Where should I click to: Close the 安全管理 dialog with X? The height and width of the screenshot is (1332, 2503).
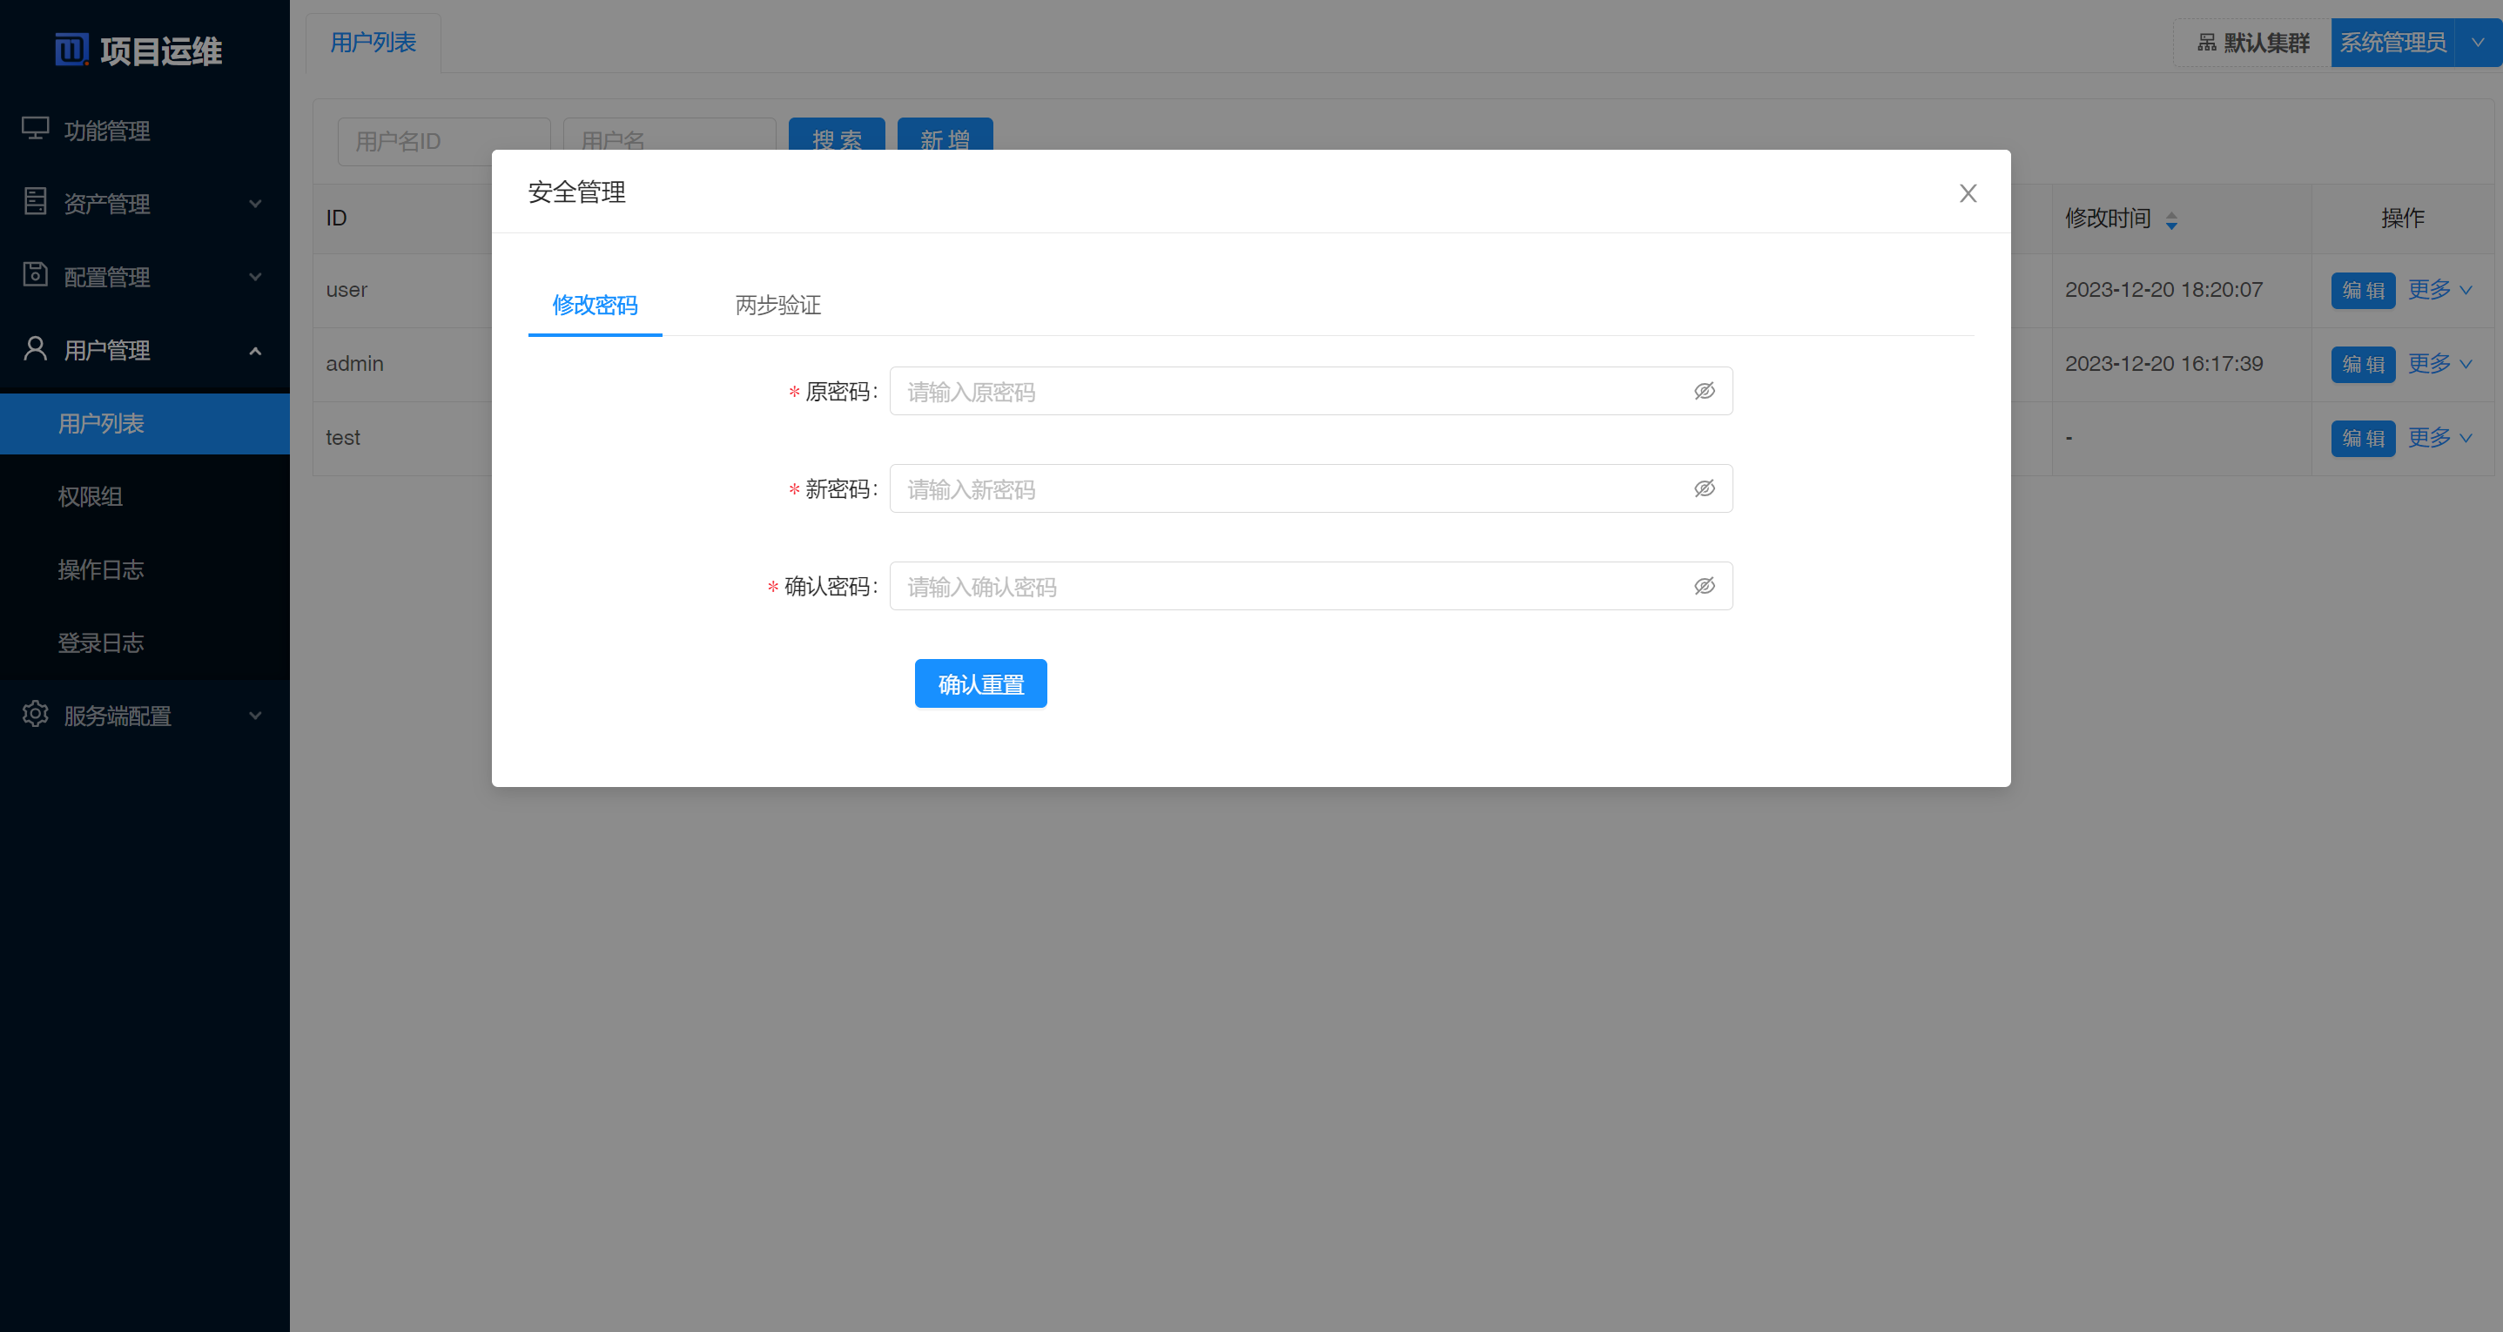[x=1968, y=193]
